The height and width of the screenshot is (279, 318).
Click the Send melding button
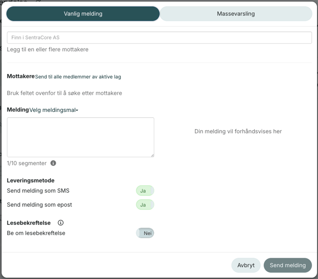[x=288, y=265]
